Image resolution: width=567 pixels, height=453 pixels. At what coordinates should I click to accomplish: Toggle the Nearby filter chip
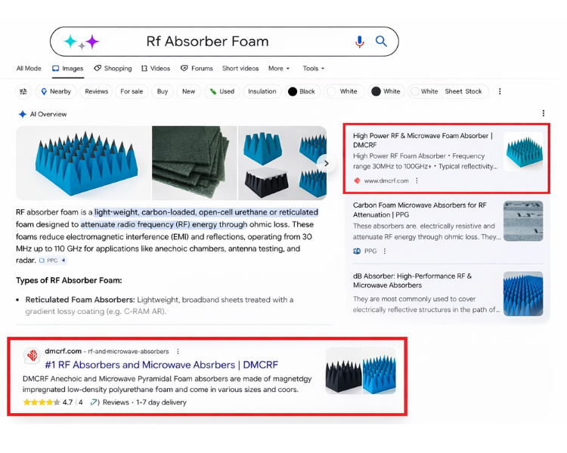tap(55, 91)
